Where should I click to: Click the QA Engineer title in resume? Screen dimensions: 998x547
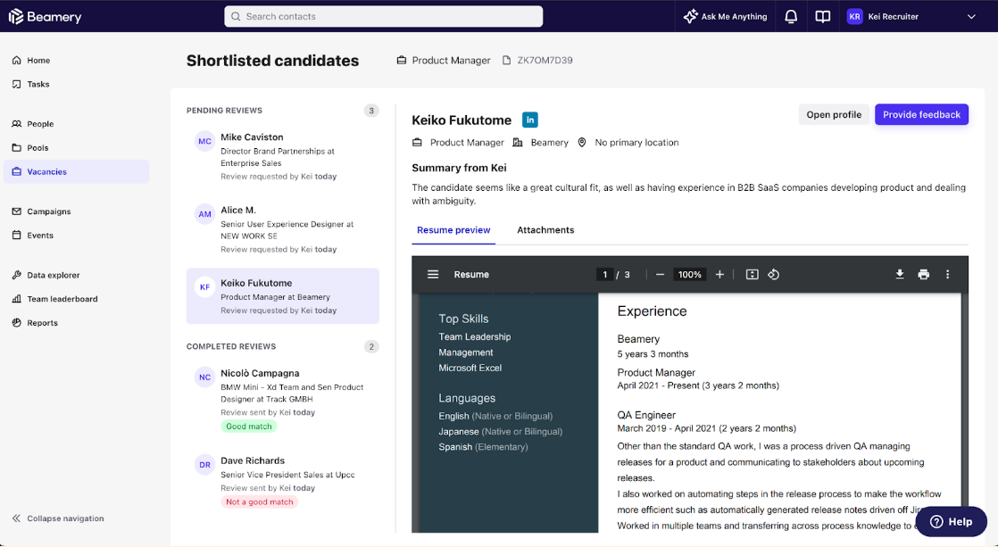tap(646, 415)
